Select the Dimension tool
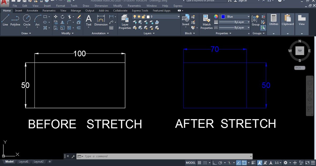 (x=101, y=20)
